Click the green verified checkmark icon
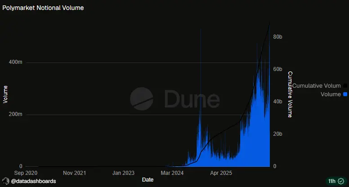 341,181
